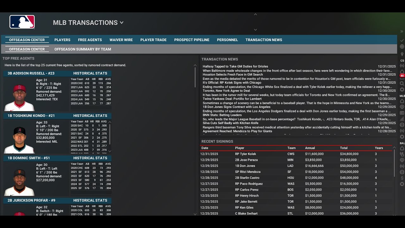Click the baseball icon under BAL
Image resolution: width=405 pixels, height=228 pixels.
(x=402, y=172)
